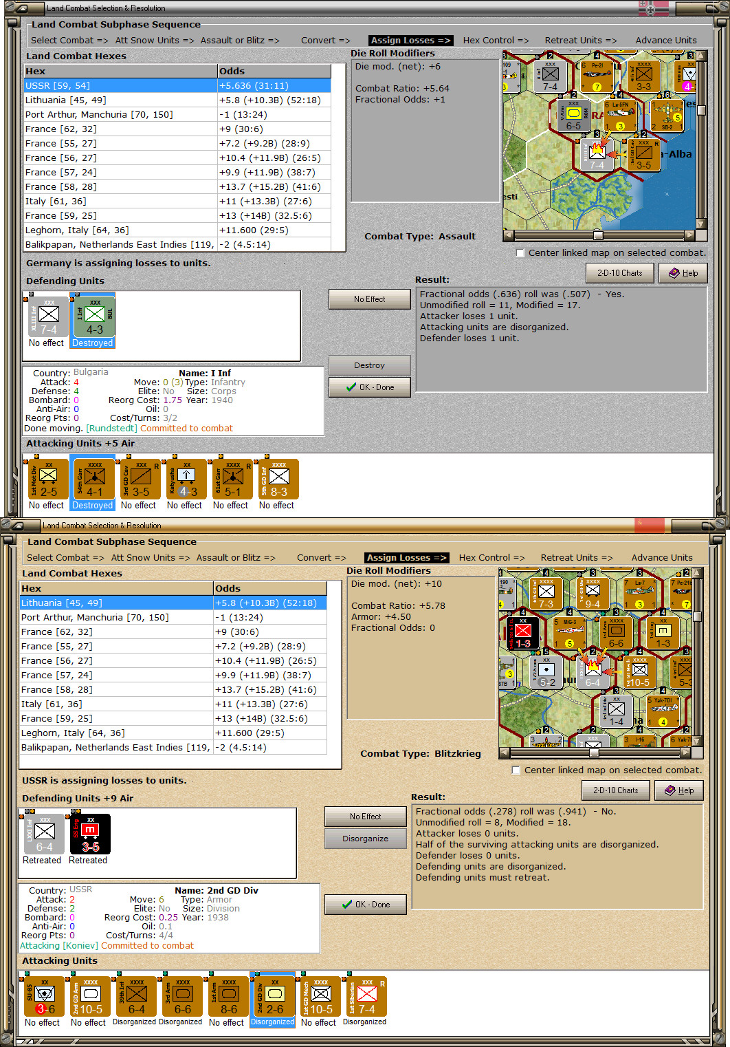The width and height of the screenshot is (730, 1047).
Task: Open 2-D-10 Charts in Germany's window
Action: (619, 273)
